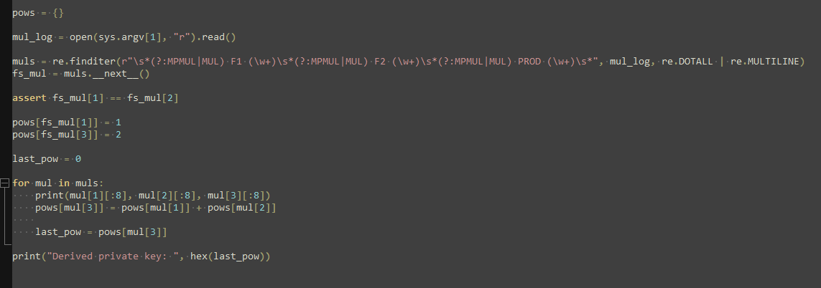Click the value 2 assigned to pows[fs_mul[3]]
The image size is (821, 288).
119,135
